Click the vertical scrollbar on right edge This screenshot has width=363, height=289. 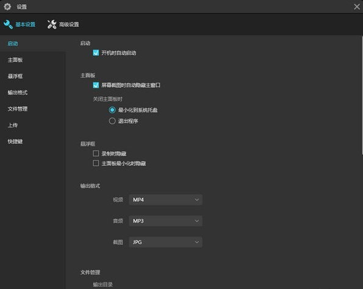(362, 95)
